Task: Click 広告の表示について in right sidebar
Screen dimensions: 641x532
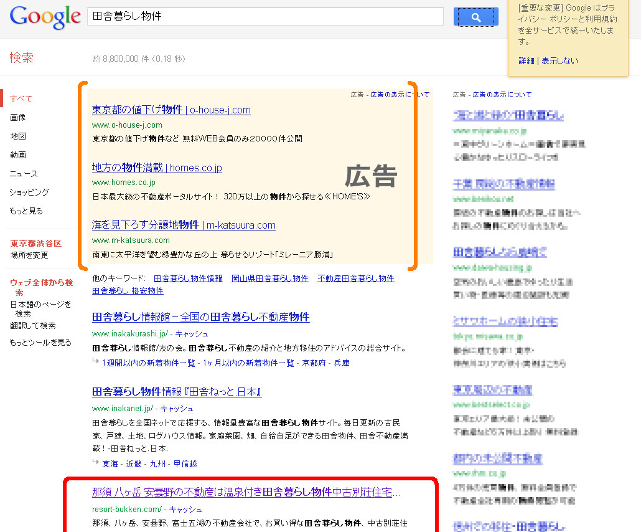Action: tap(502, 95)
